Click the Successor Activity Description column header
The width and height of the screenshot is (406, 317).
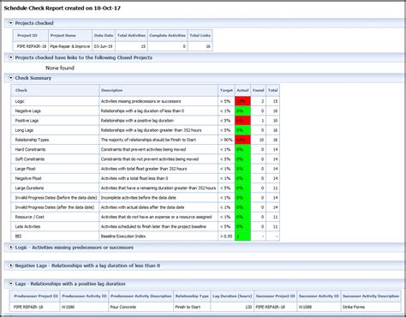click(x=371, y=296)
